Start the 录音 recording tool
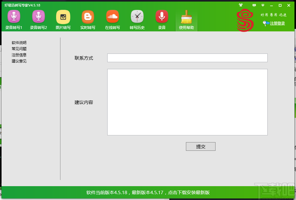Viewport: 296px width, 200px height. pos(162,19)
